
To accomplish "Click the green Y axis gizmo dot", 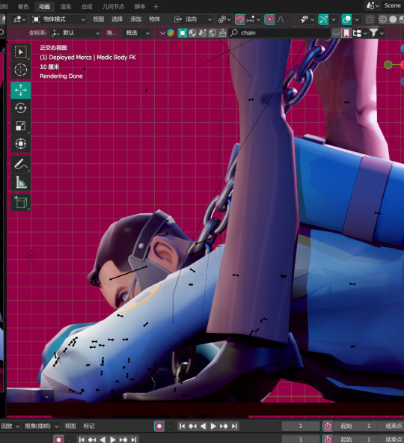I will point(388,65).
